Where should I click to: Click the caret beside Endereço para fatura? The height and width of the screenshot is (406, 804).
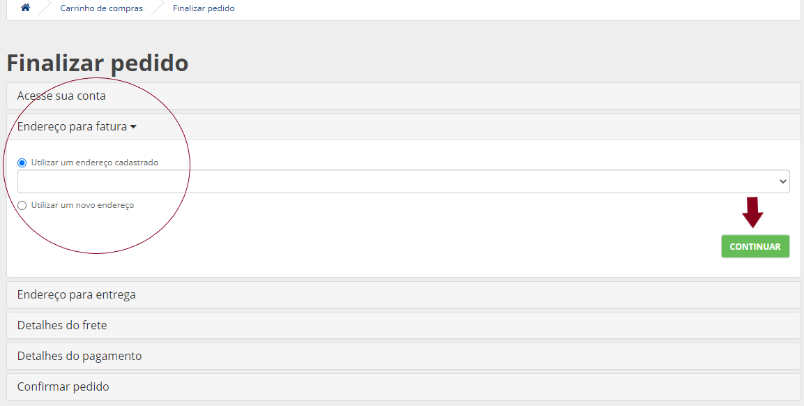click(x=133, y=127)
